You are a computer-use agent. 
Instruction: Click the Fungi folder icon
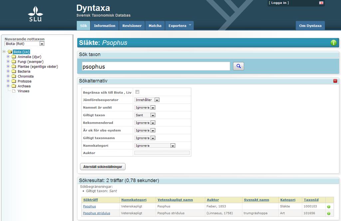(x=14, y=61)
